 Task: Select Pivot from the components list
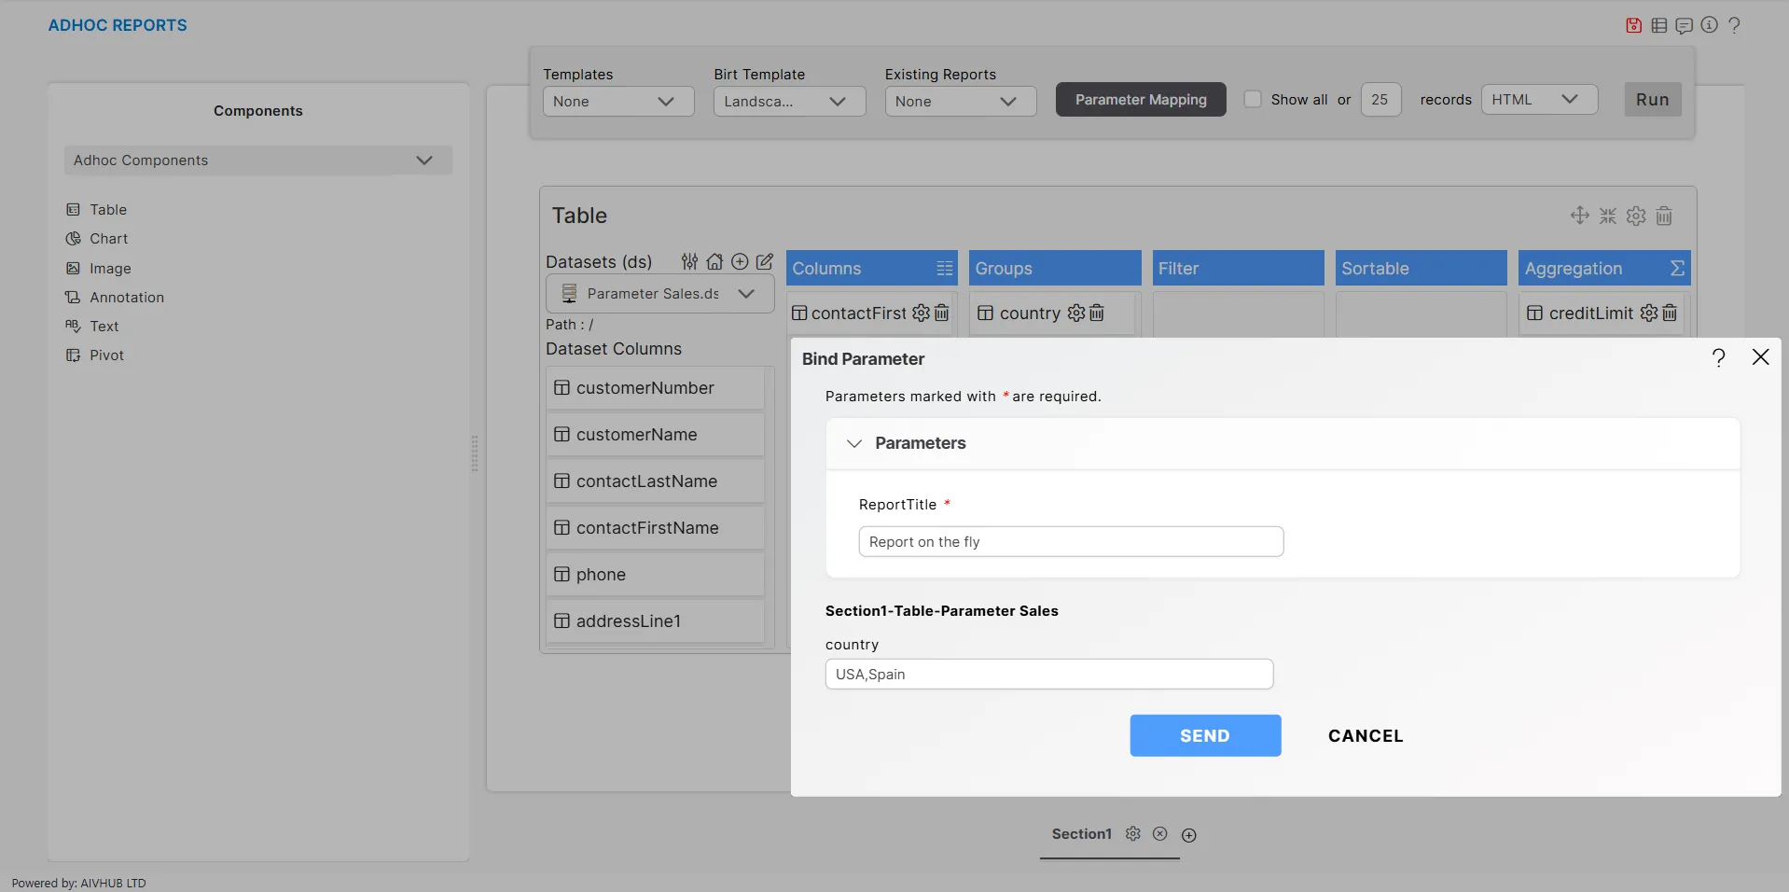click(x=106, y=355)
